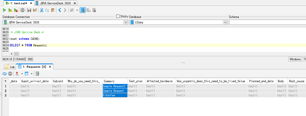Open the CData database dropdown
Image resolution: width=306 pixels, height=116 pixels.
click(225, 22)
